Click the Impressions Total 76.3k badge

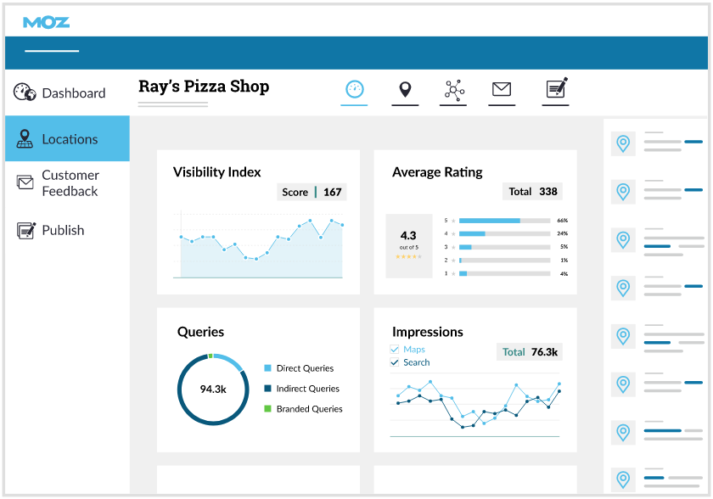tap(530, 351)
